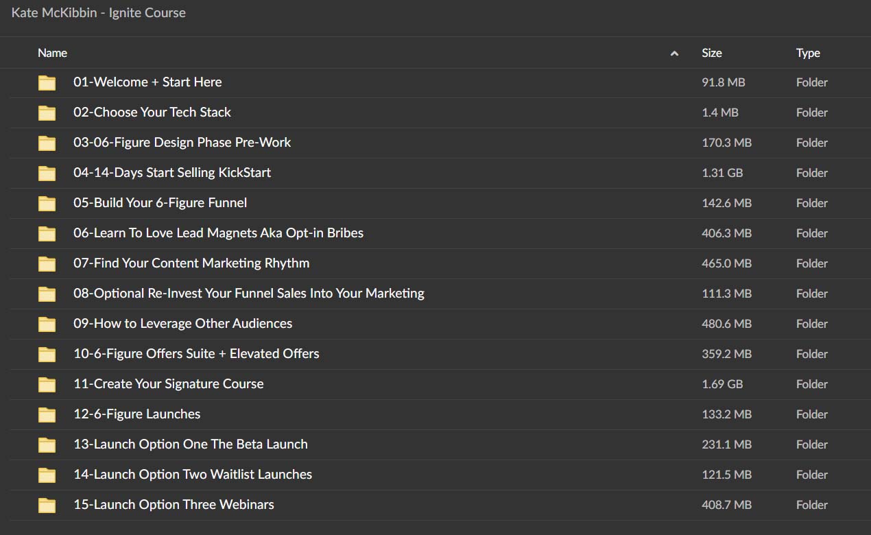The width and height of the screenshot is (871, 535).
Task: Select folder icon for 13-Launch Option One Beta Launch
Action: point(47,445)
